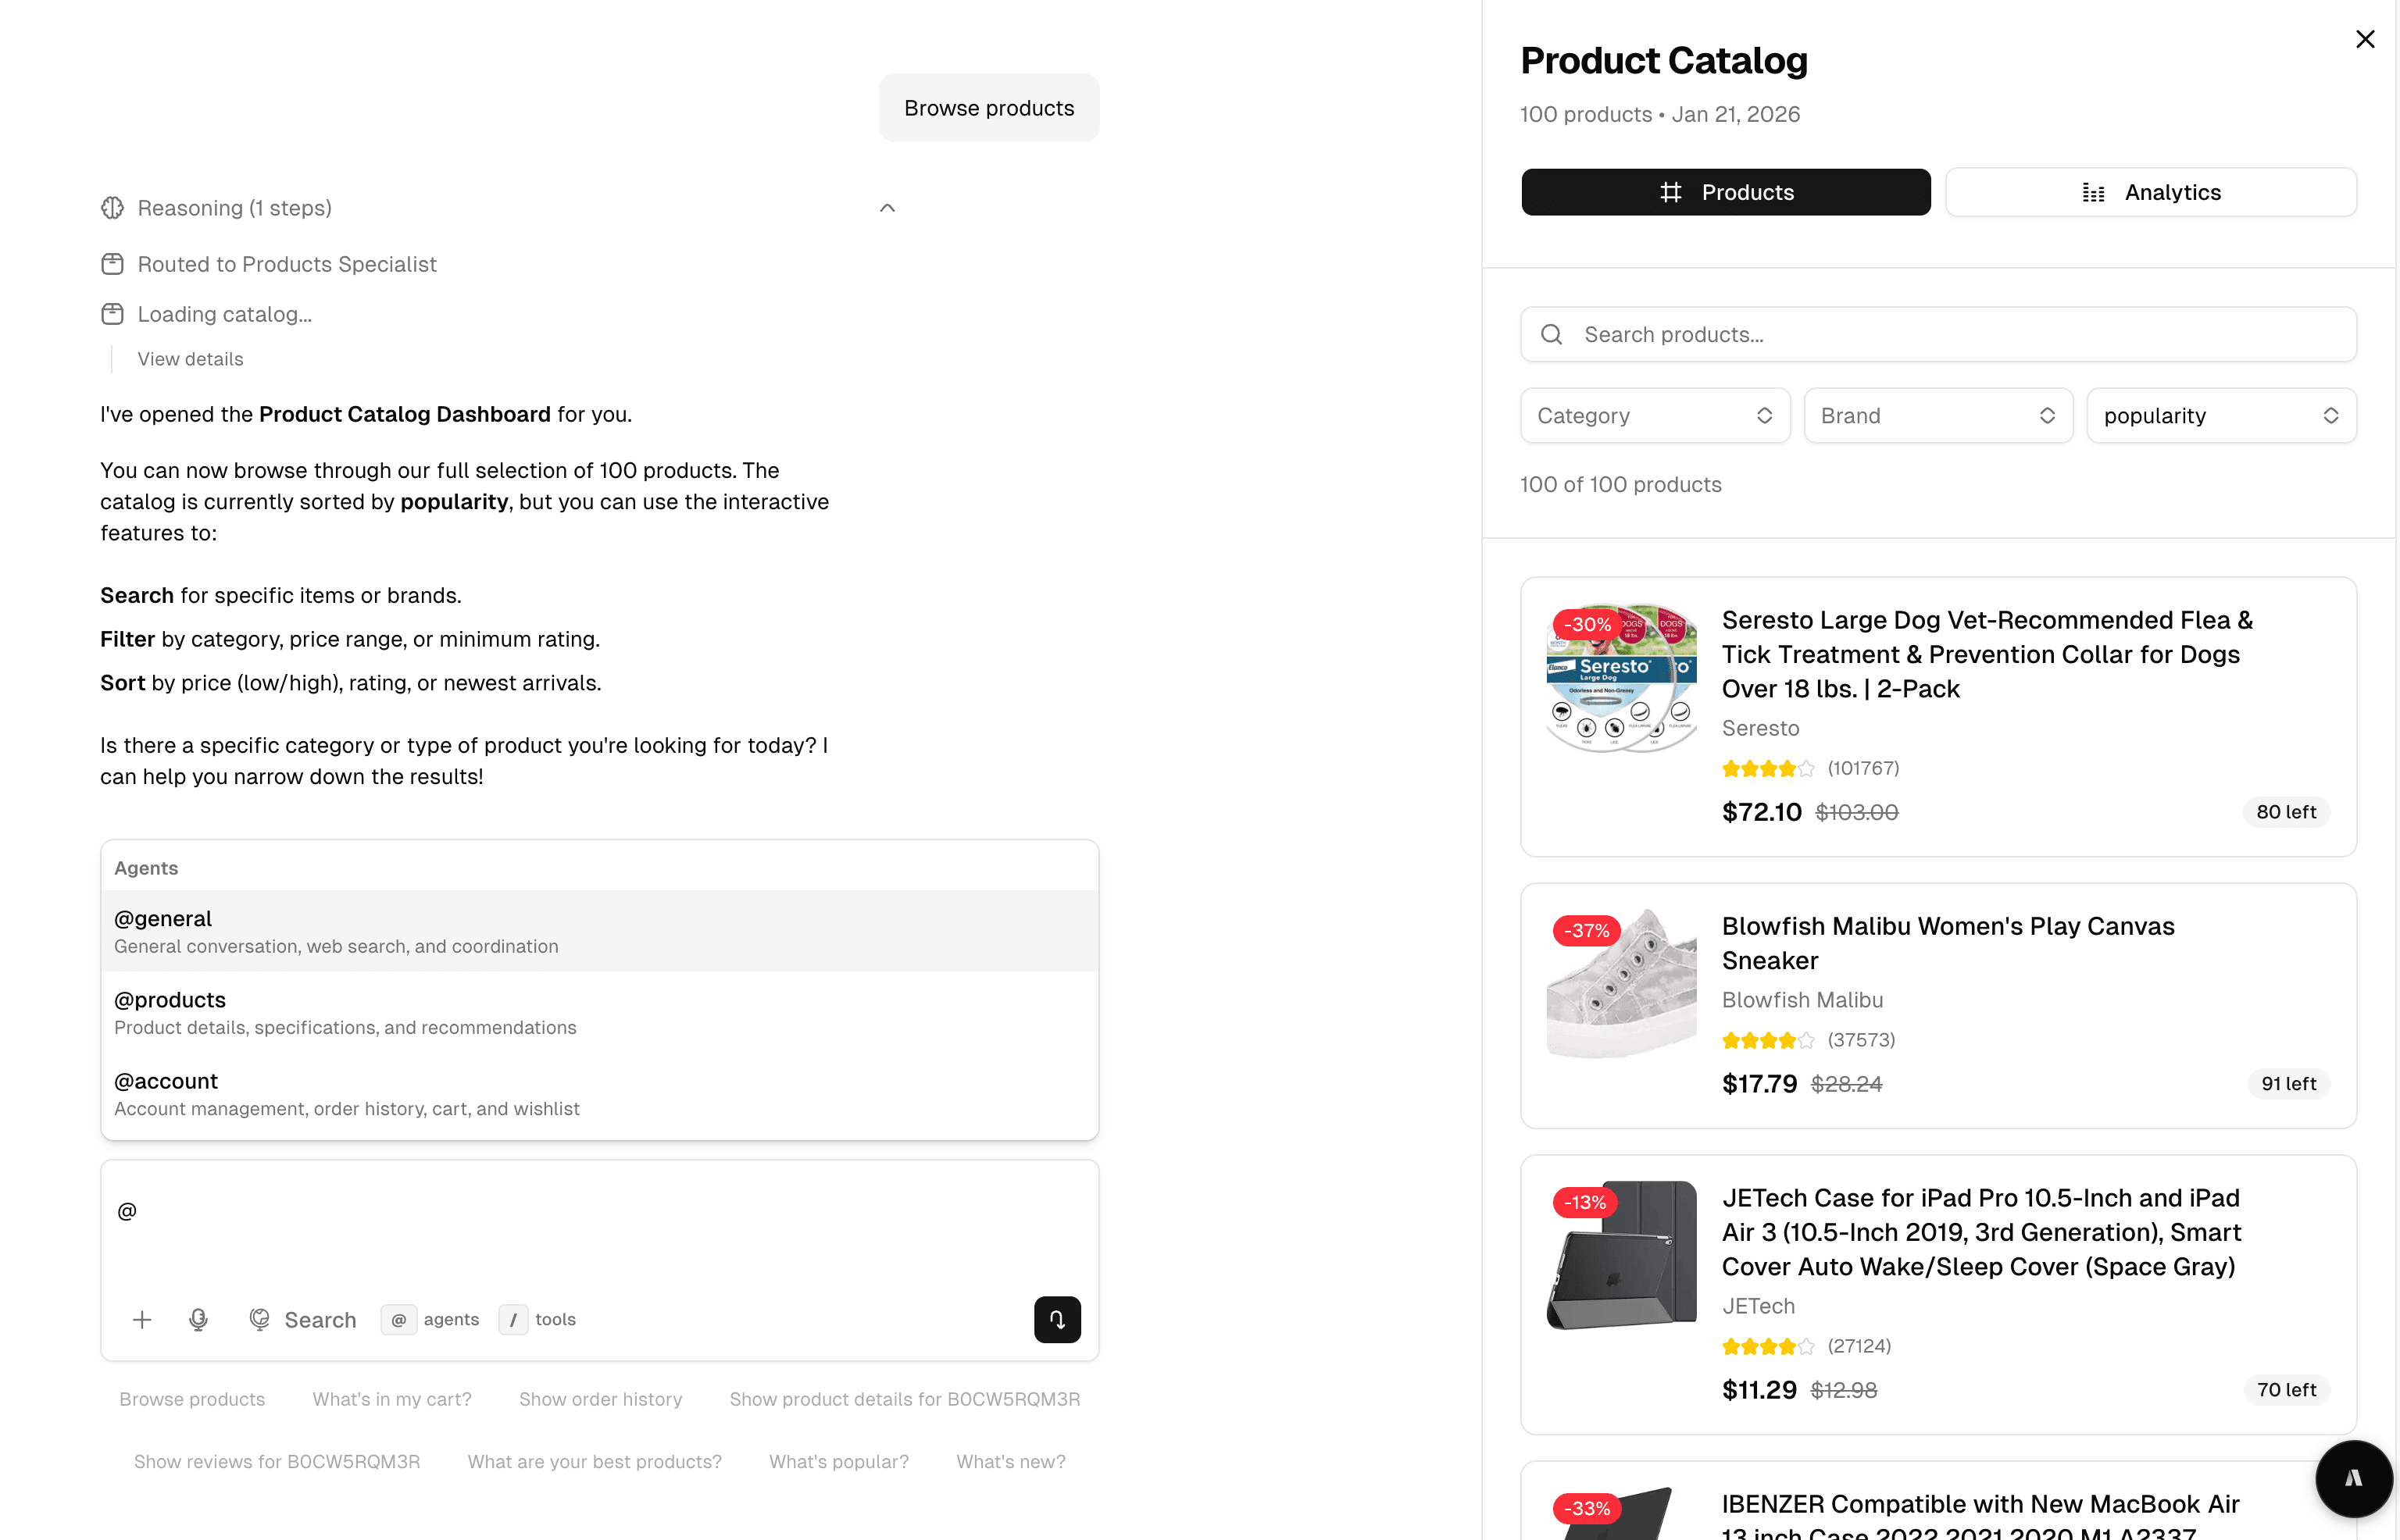
Task: Click the send message arrow button
Action: (x=1056, y=1319)
